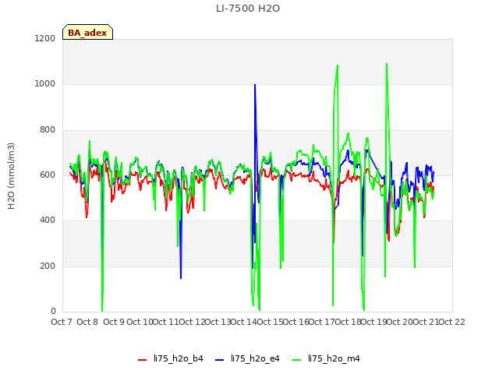Click the Oct 7 x-axis label
This screenshot has width=499, height=374.
tap(62, 322)
